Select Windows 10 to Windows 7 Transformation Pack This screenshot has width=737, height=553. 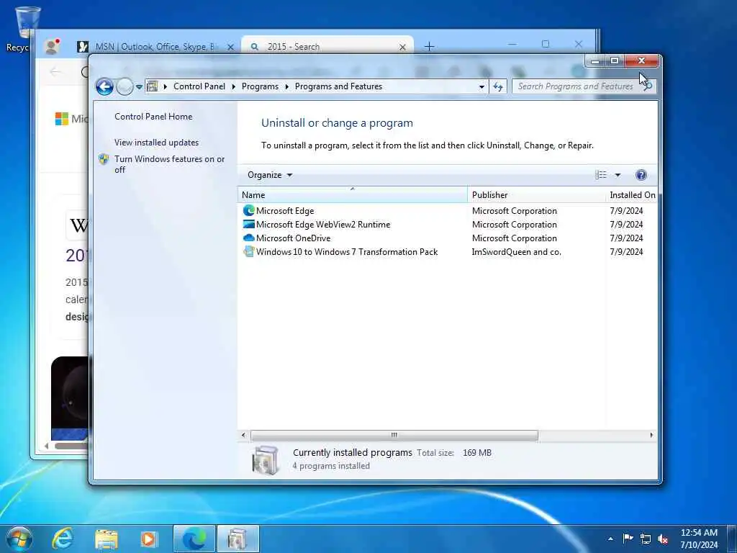(347, 251)
